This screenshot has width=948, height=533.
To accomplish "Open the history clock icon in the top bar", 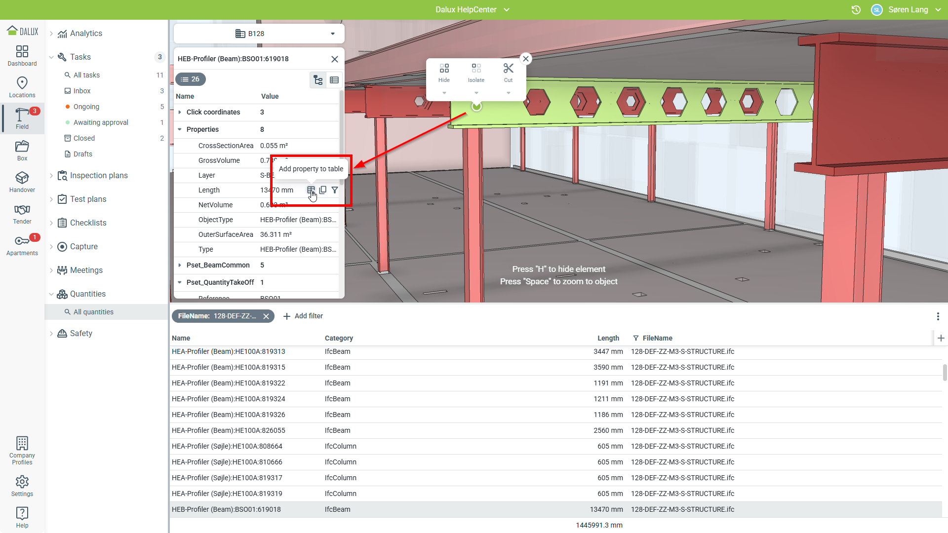I will click(856, 10).
